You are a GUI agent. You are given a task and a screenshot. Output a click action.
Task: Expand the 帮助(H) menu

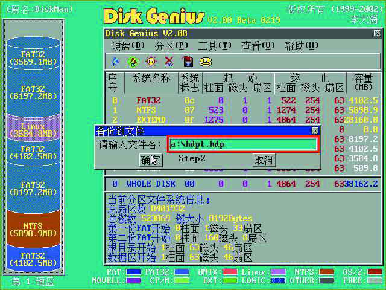point(302,46)
